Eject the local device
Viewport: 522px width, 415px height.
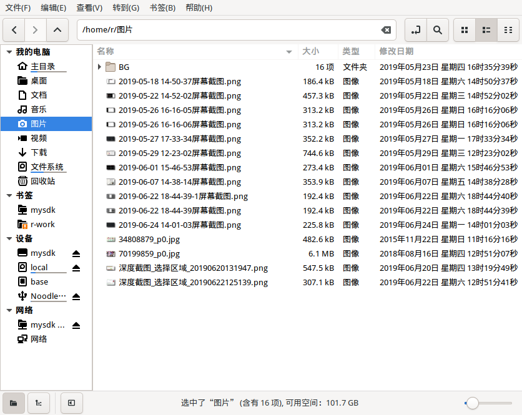click(76, 268)
